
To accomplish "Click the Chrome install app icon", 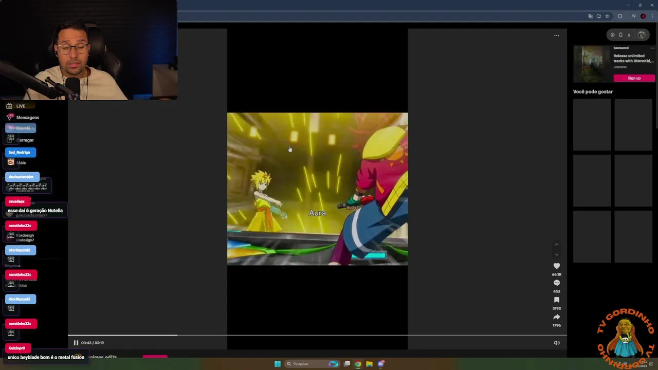I will click(598, 16).
